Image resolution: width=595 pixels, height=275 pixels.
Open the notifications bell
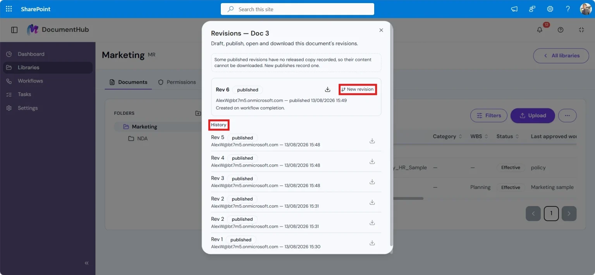pyautogui.click(x=540, y=30)
